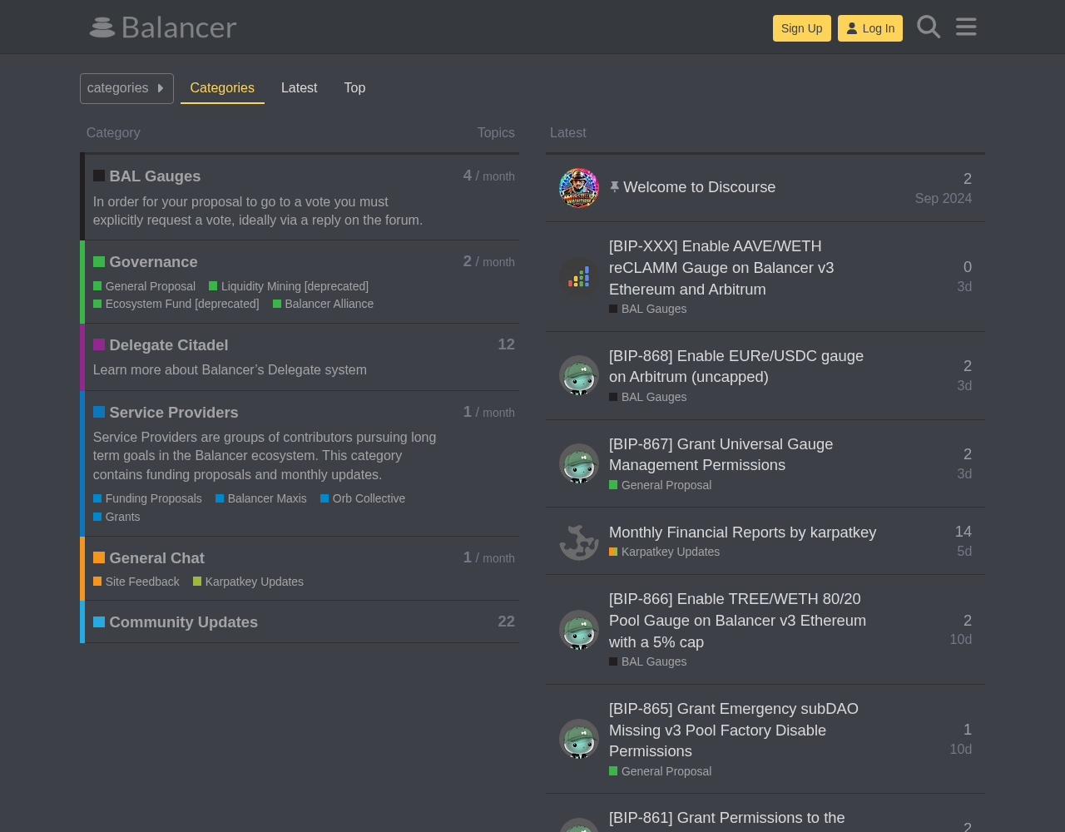Image resolution: width=1065 pixels, height=832 pixels.
Task: Open avatar beside BIP-XXX AAVE/WETH topic
Action: [579, 277]
